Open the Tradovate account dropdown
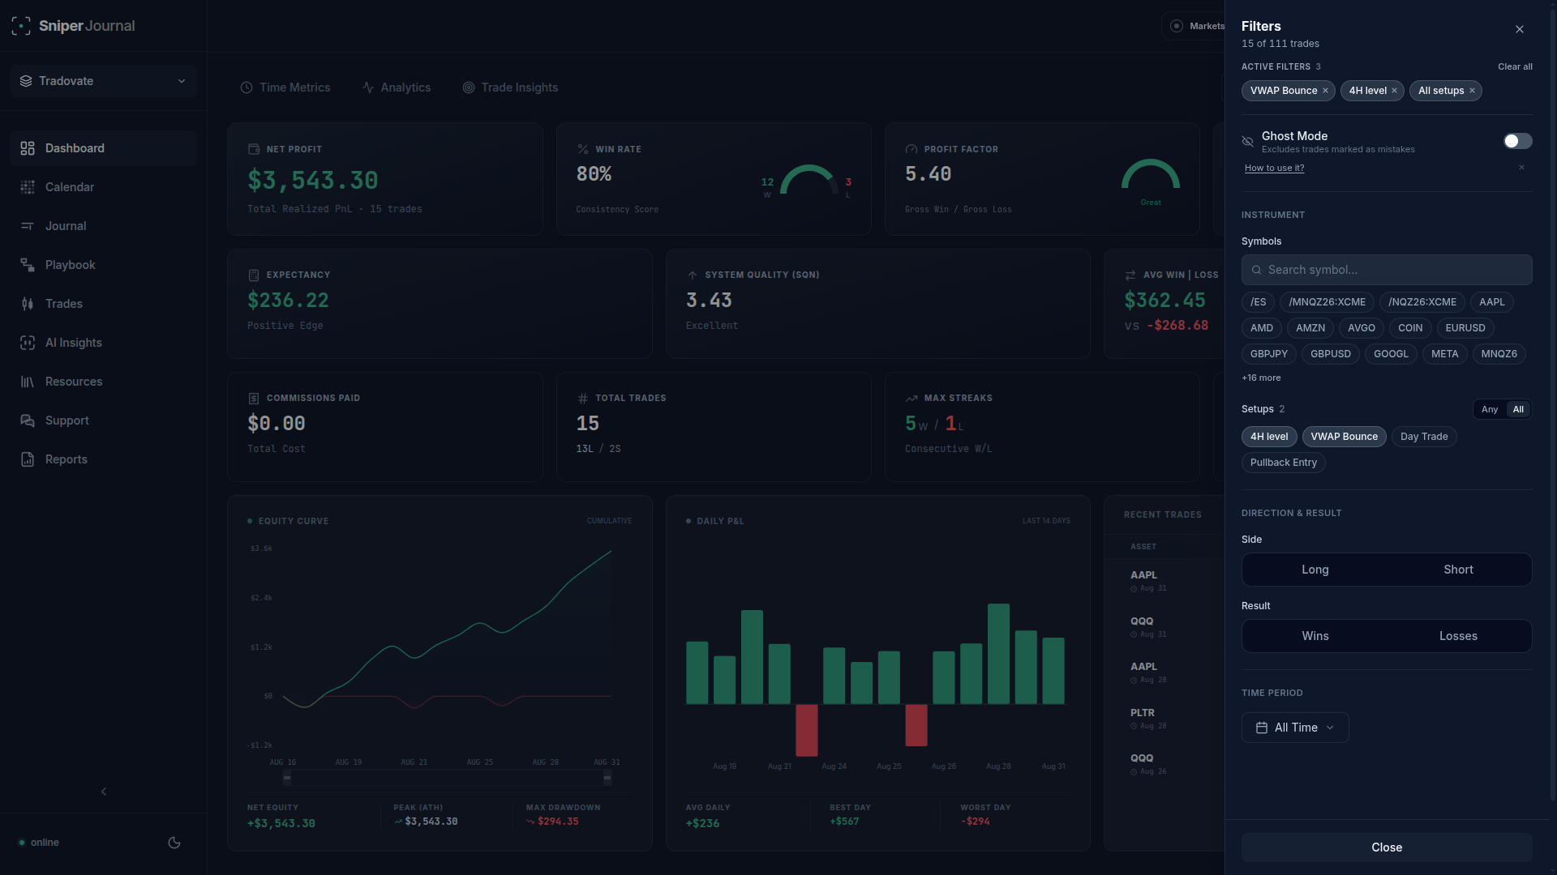Screen dimensions: 1557x875 [103, 81]
